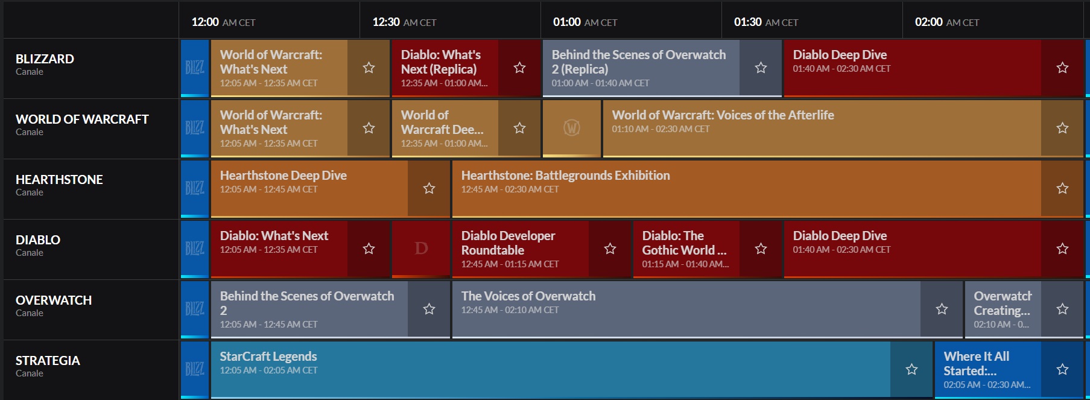The image size is (1090, 400).
Task: Favorite What's Next in World of Warcraft row
Action: [369, 129]
